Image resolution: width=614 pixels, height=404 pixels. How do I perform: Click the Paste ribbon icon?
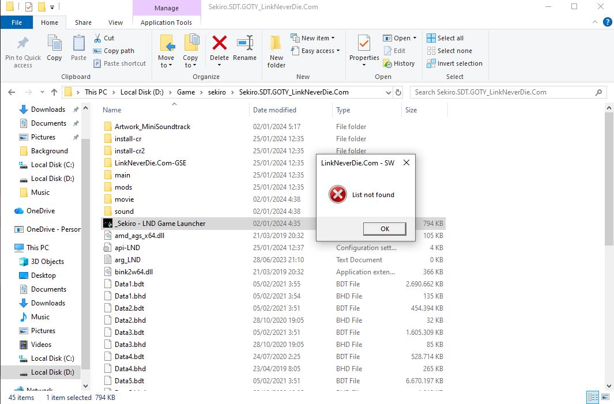79,43
